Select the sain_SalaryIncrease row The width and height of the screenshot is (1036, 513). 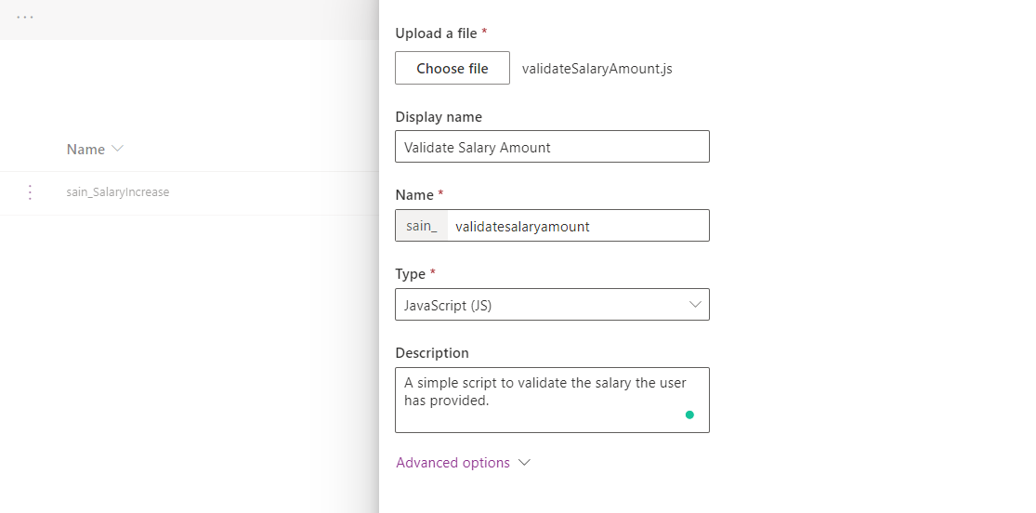pos(118,192)
